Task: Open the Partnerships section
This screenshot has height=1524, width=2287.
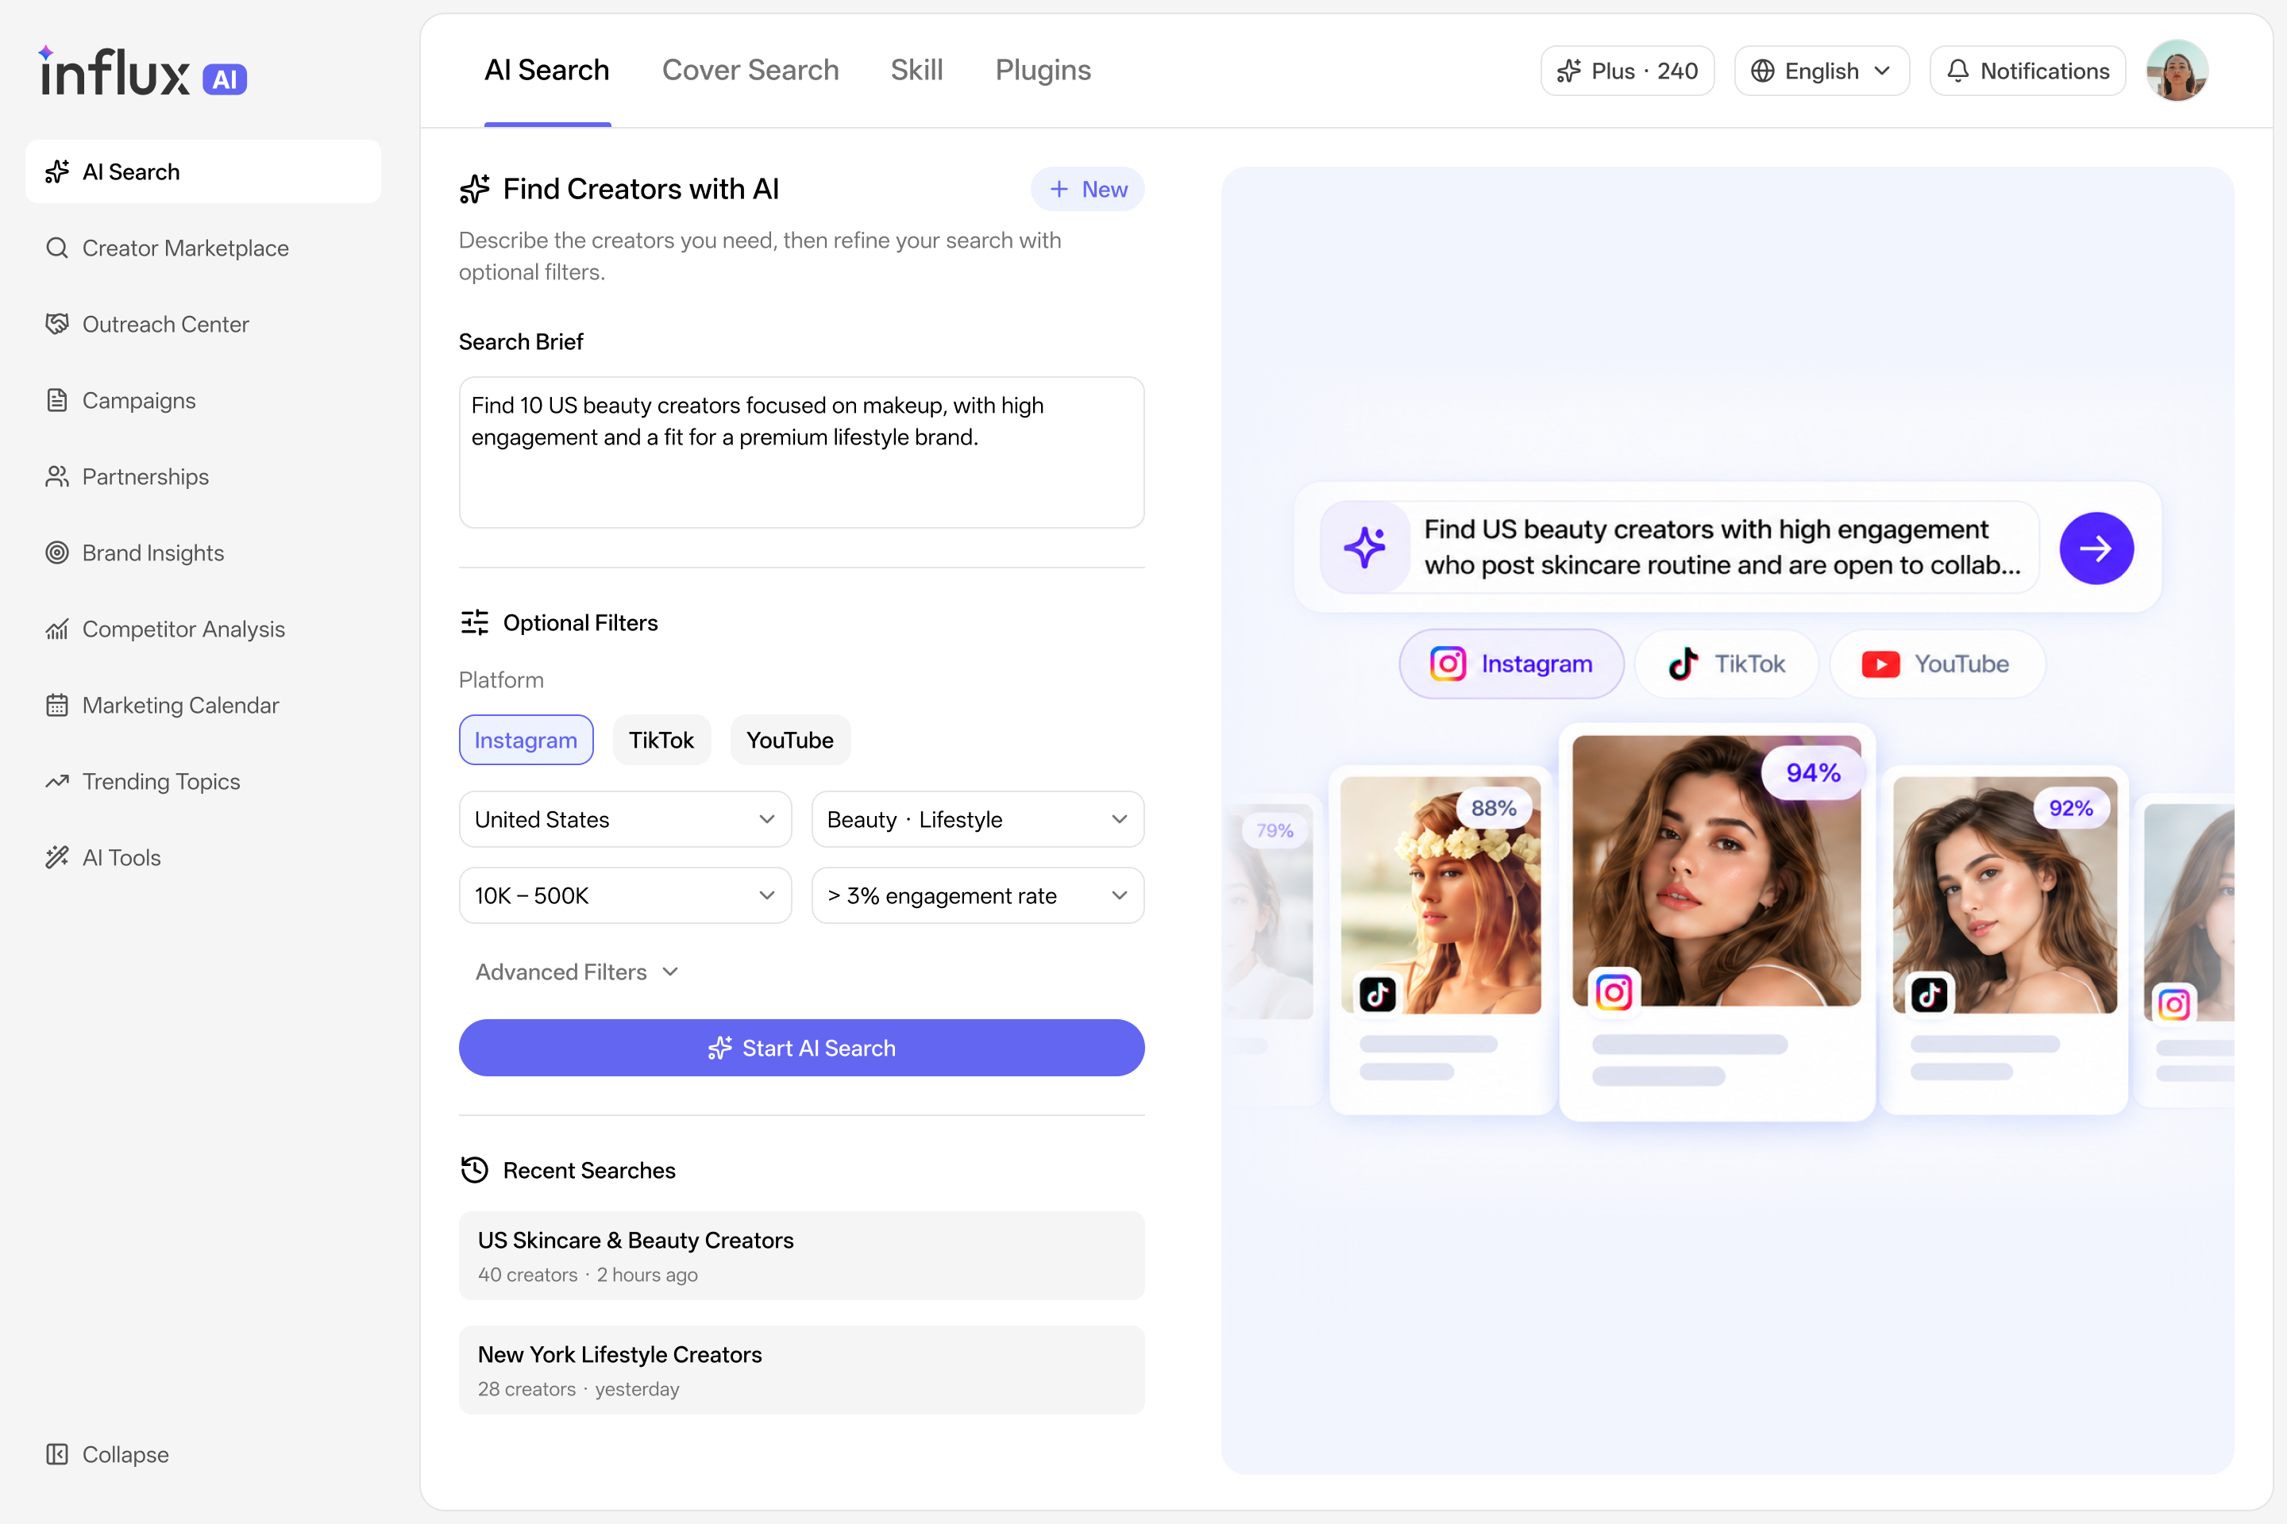Action: click(x=203, y=476)
